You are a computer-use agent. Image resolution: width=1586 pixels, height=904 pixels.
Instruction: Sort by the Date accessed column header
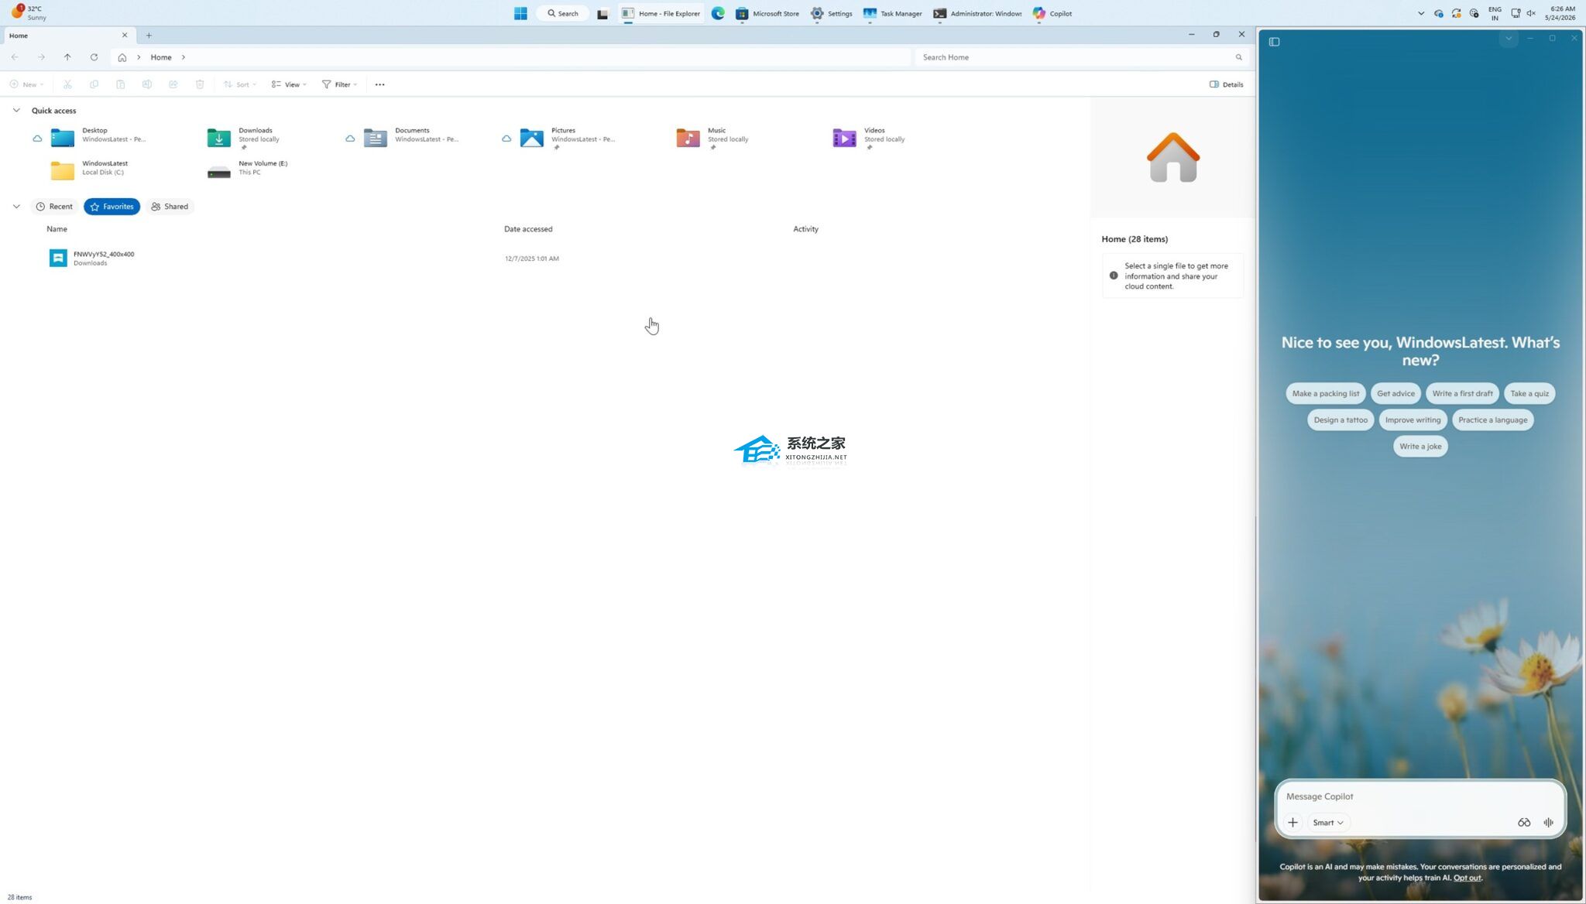coord(528,229)
